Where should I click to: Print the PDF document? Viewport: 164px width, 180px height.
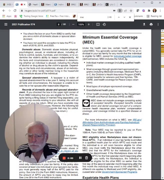[x=151, y=24]
